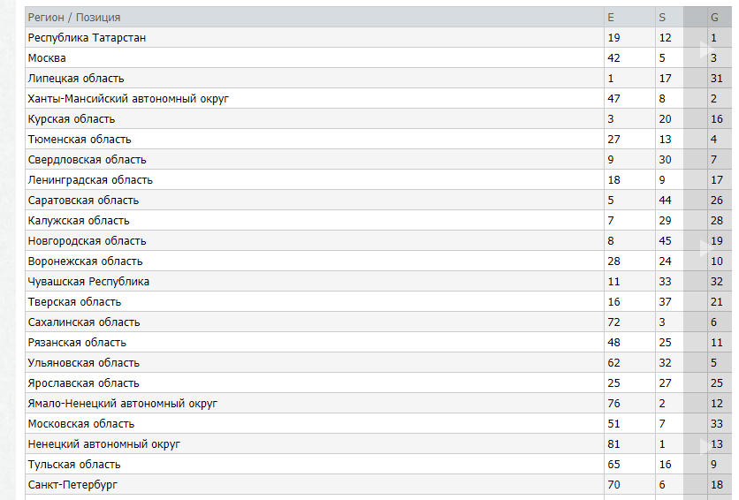739x500 pixels.
Task: Select the Свердловская область row
Action: (87, 160)
